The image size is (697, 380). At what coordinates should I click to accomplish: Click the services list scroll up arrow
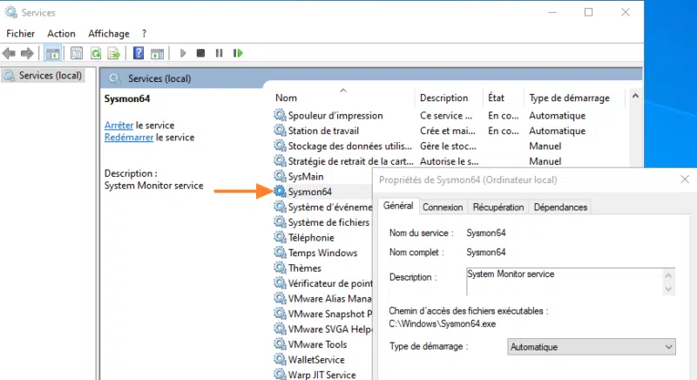635,96
